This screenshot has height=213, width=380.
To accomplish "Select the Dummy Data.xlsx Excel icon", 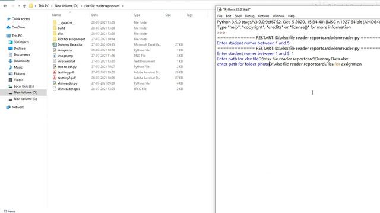I will pos(55,45).
